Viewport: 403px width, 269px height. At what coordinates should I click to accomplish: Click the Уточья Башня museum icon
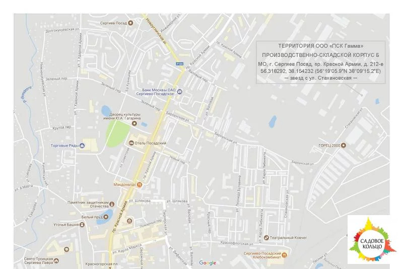coord(82,225)
